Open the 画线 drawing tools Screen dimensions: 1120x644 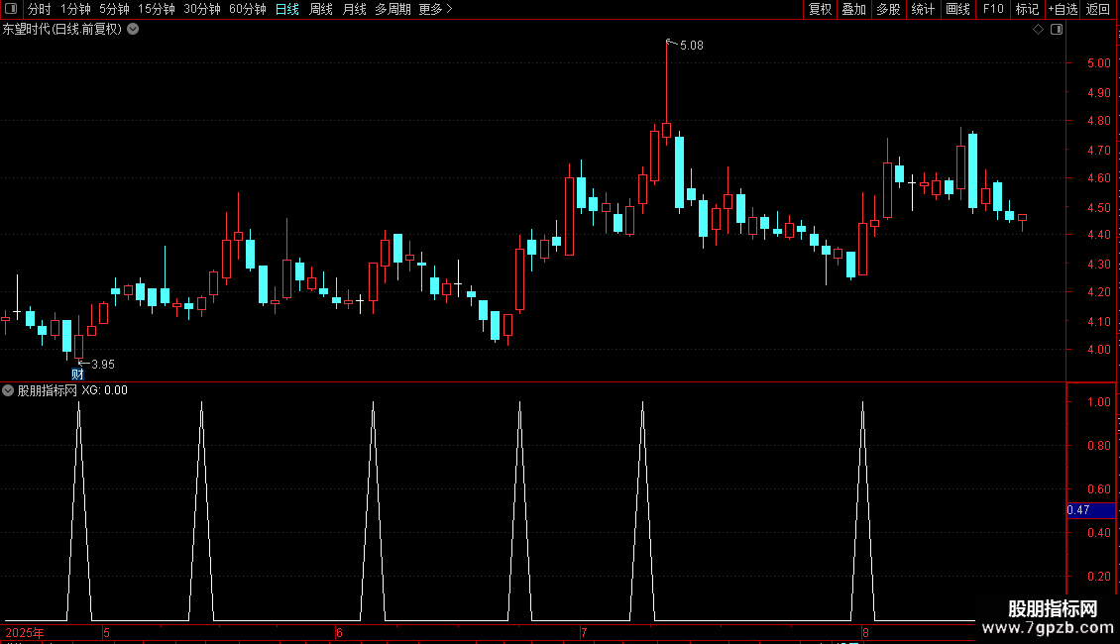click(957, 9)
